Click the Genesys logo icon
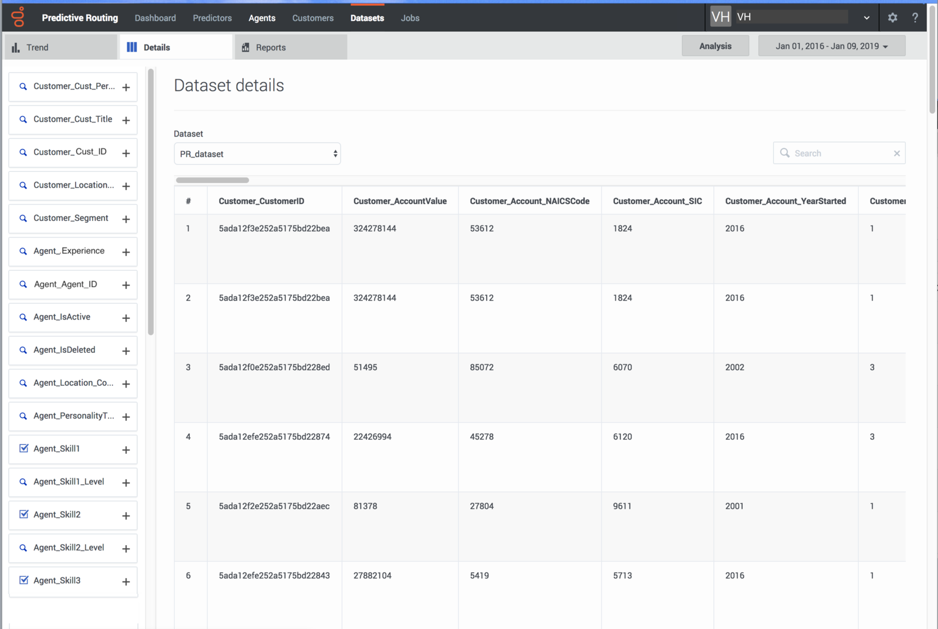 pos(18,17)
